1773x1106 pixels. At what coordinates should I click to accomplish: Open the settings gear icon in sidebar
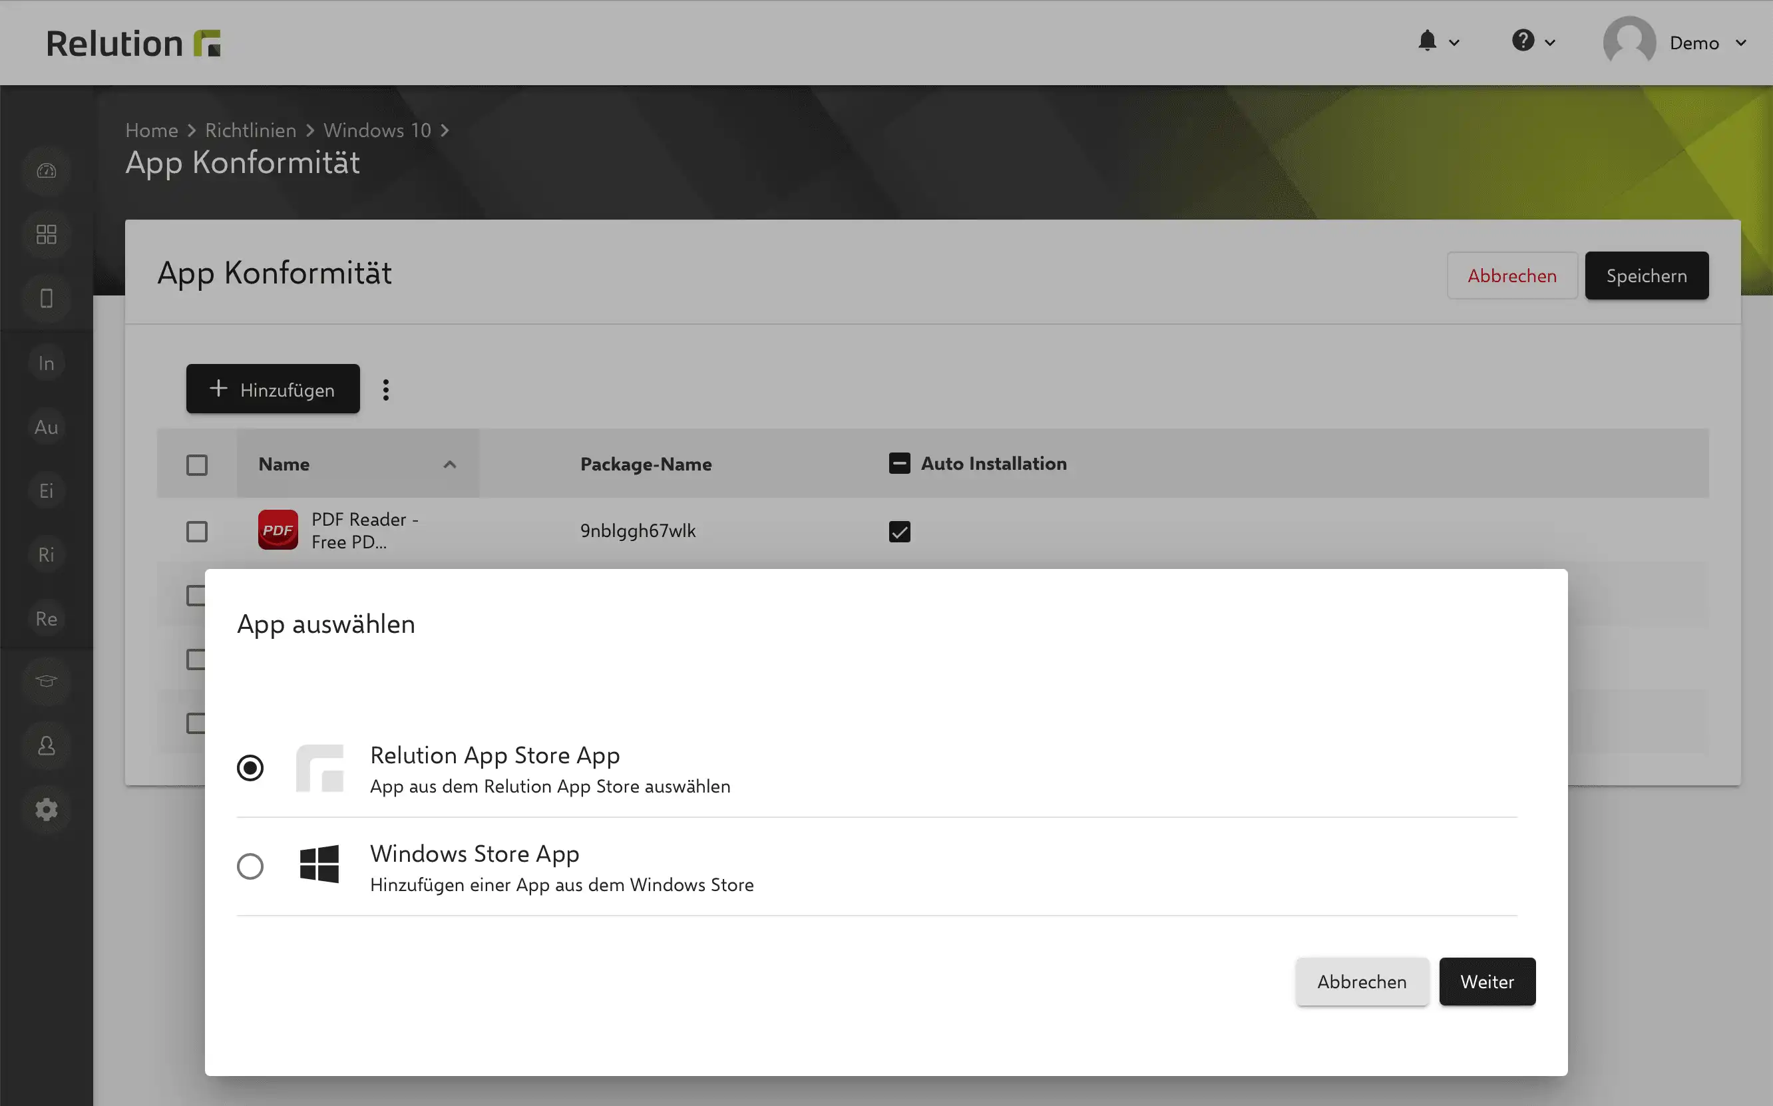click(46, 810)
